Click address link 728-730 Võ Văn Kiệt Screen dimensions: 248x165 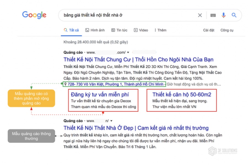coord(115,84)
